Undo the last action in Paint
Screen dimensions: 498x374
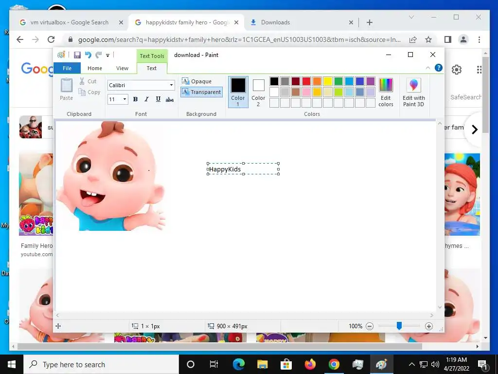coord(88,55)
